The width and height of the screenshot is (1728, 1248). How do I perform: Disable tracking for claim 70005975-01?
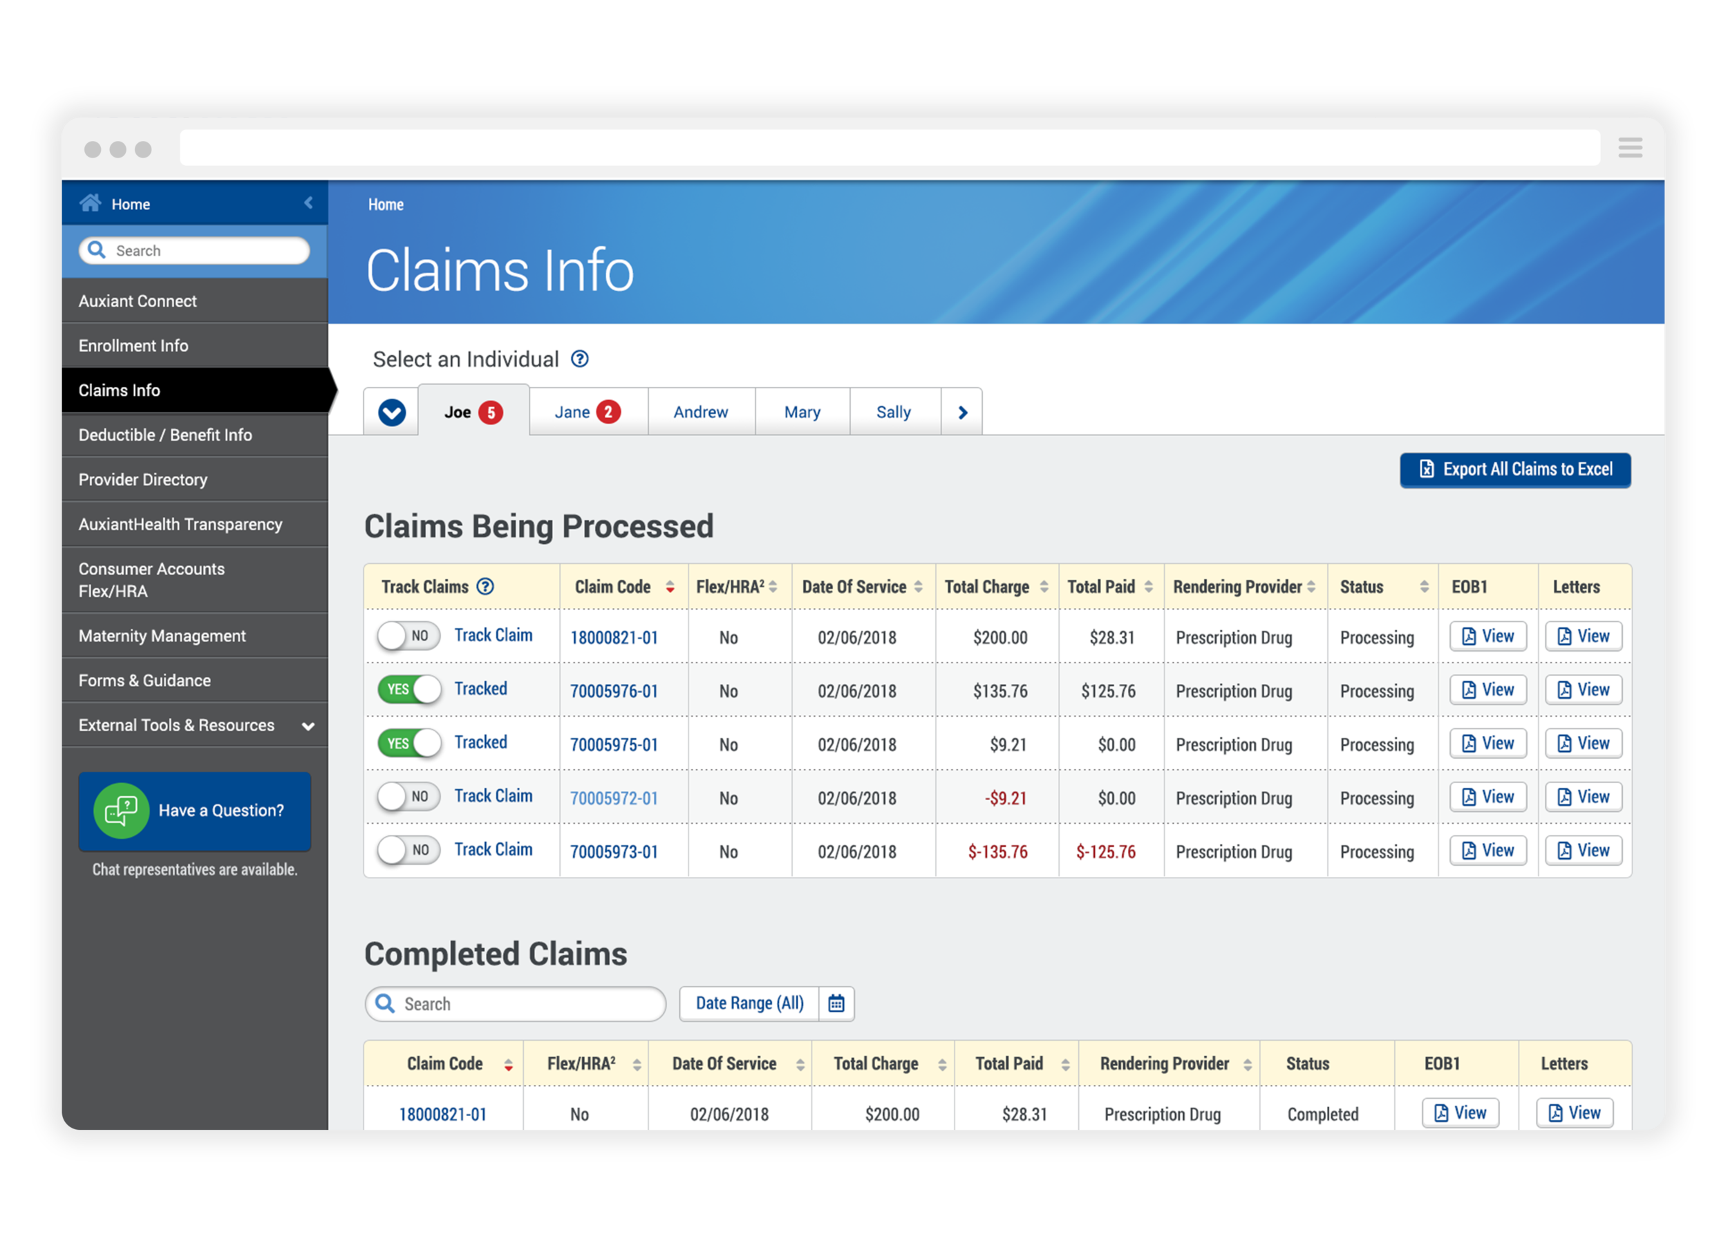pyautogui.click(x=409, y=744)
